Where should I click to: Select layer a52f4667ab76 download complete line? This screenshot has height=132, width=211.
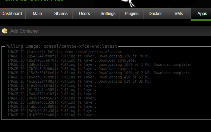(72, 60)
